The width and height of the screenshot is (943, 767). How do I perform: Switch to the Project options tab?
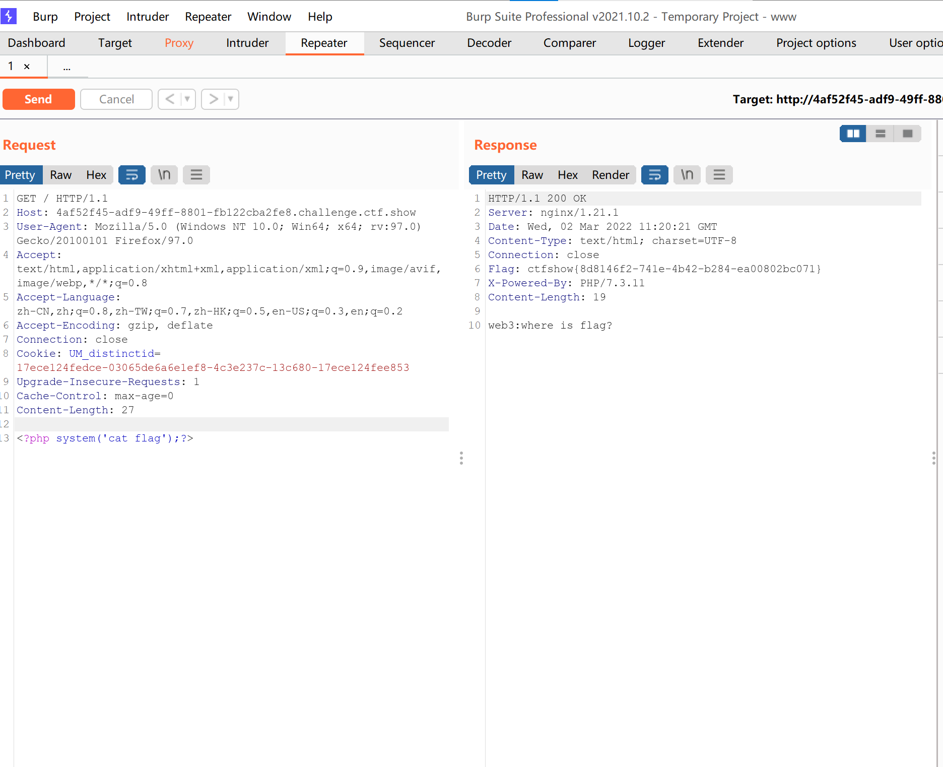point(816,43)
